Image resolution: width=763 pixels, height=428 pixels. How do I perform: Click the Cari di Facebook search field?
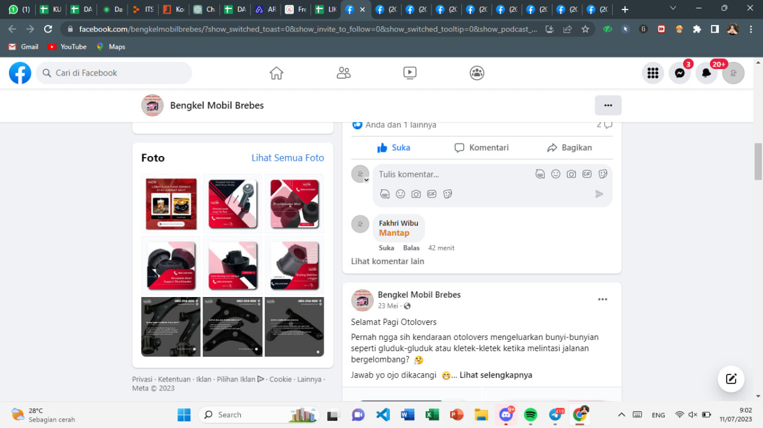(114, 73)
